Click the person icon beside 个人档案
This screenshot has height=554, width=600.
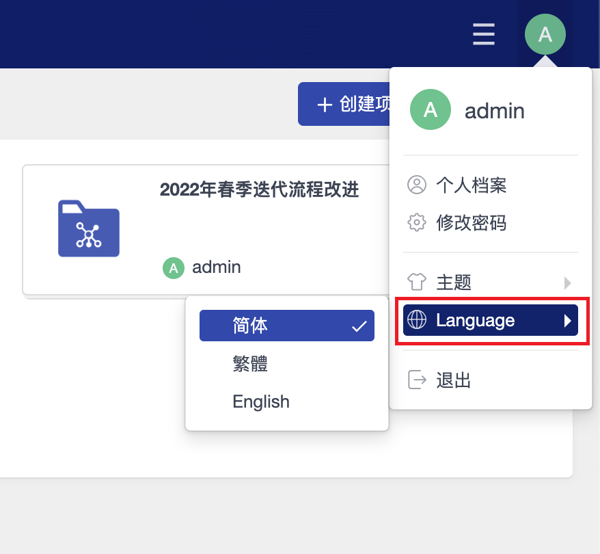(x=416, y=185)
